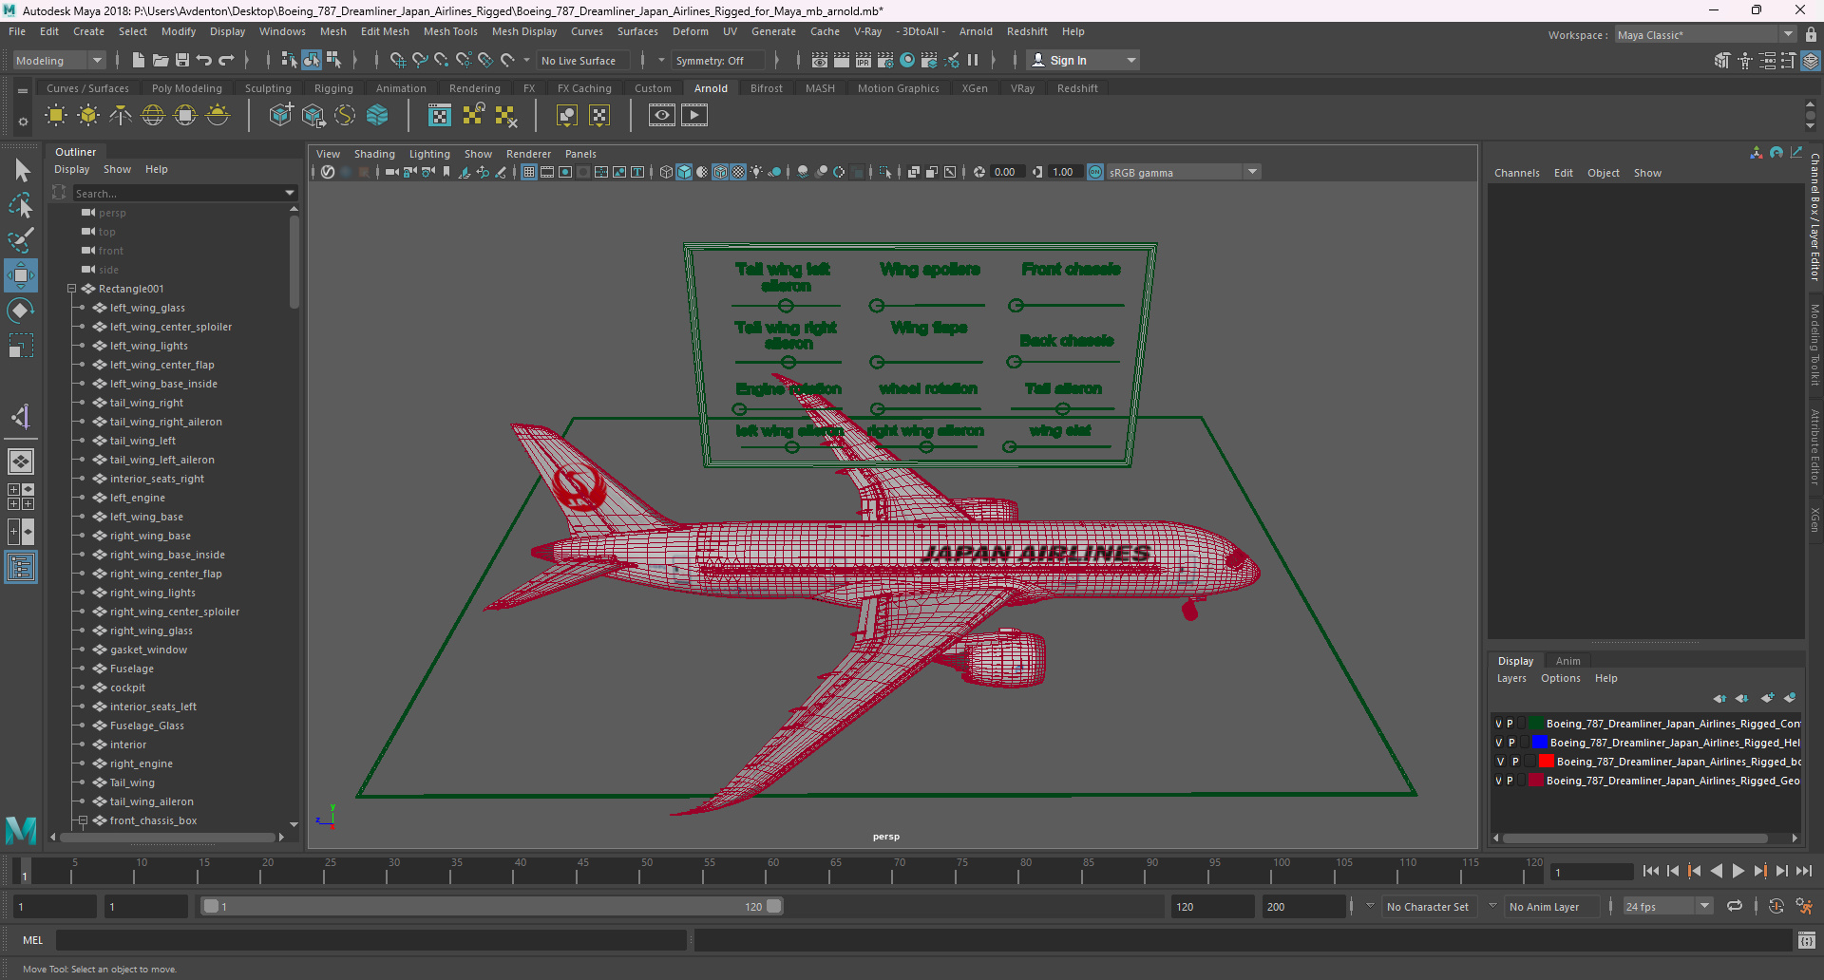Image resolution: width=1824 pixels, height=980 pixels.
Task: Open the Workspace Maya Classic dropdown
Action: (x=1705, y=35)
